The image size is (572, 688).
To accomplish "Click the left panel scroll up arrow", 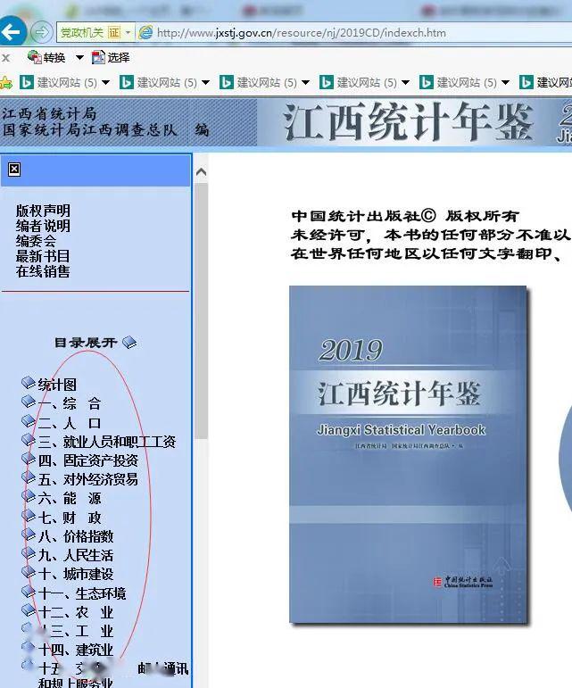I will click(x=201, y=172).
